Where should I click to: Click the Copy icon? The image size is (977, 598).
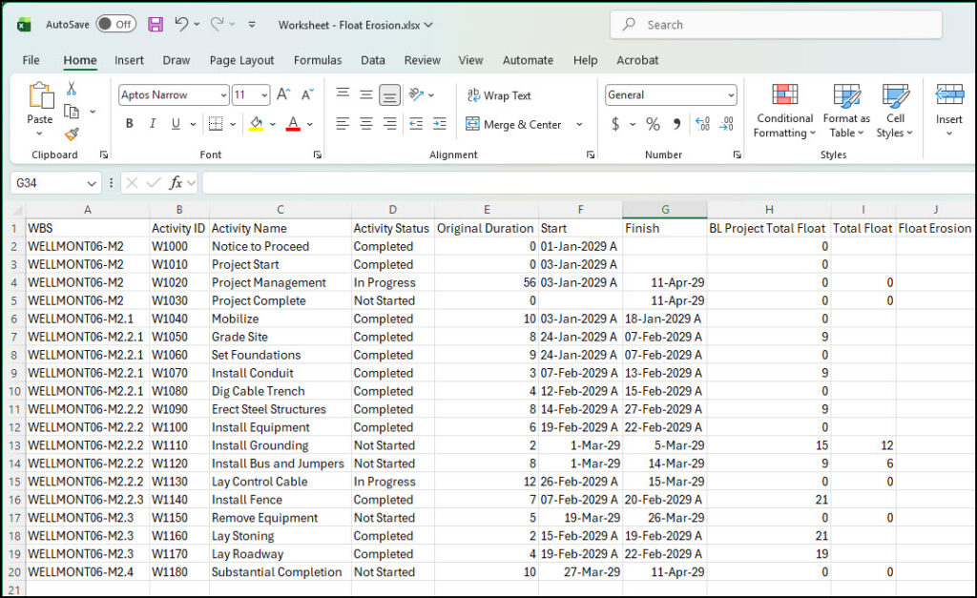click(x=72, y=112)
